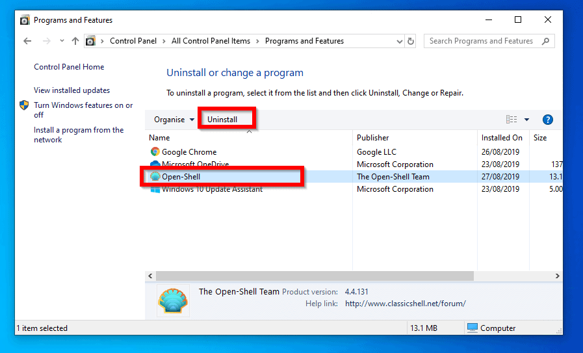This screenshot has height=353, width=583.
Task: Click the 26/08/2019 install date
Action: [x=500, y=151]
